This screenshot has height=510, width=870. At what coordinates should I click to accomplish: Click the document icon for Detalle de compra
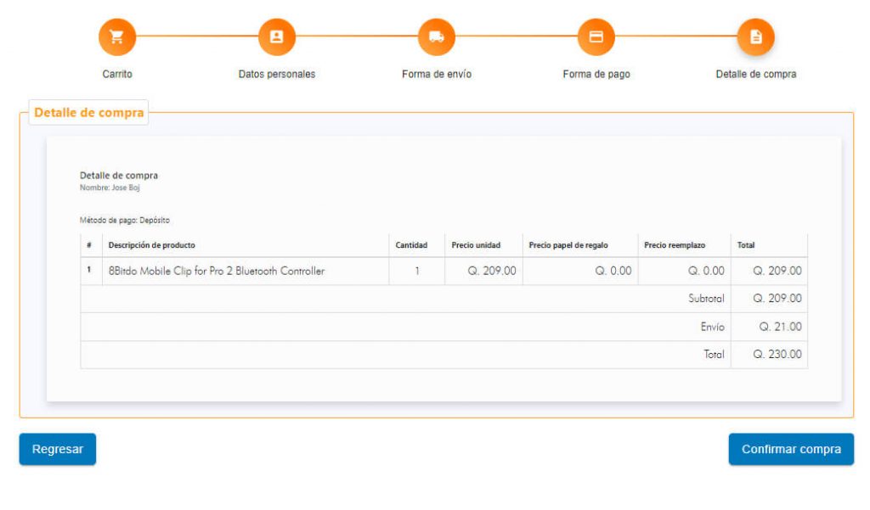pos(756,36)
